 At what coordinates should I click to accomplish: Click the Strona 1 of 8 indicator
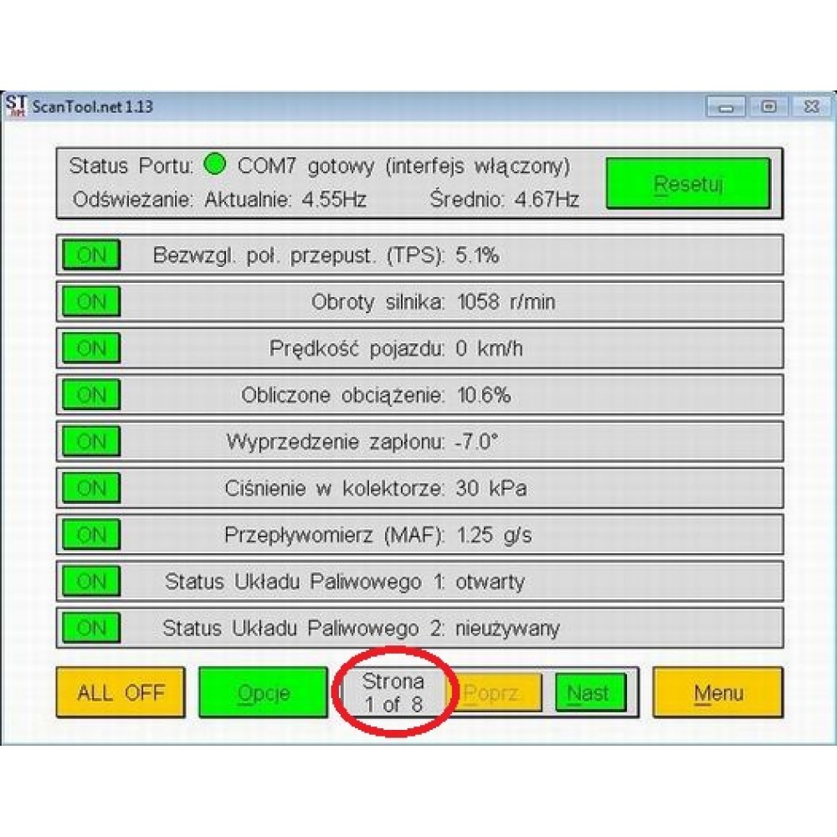pyautogui.click(x=393, y=693)
